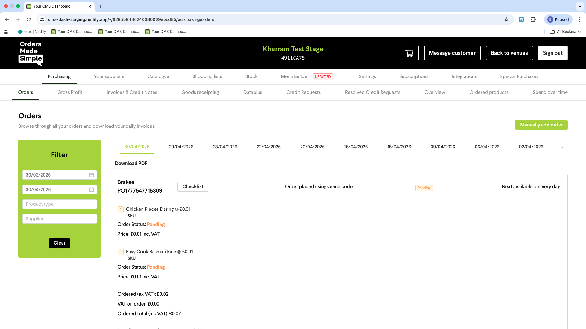Select the 23/04/2026 date tab
This screenshot has height=329, width=586.
[x=225, y=147]
